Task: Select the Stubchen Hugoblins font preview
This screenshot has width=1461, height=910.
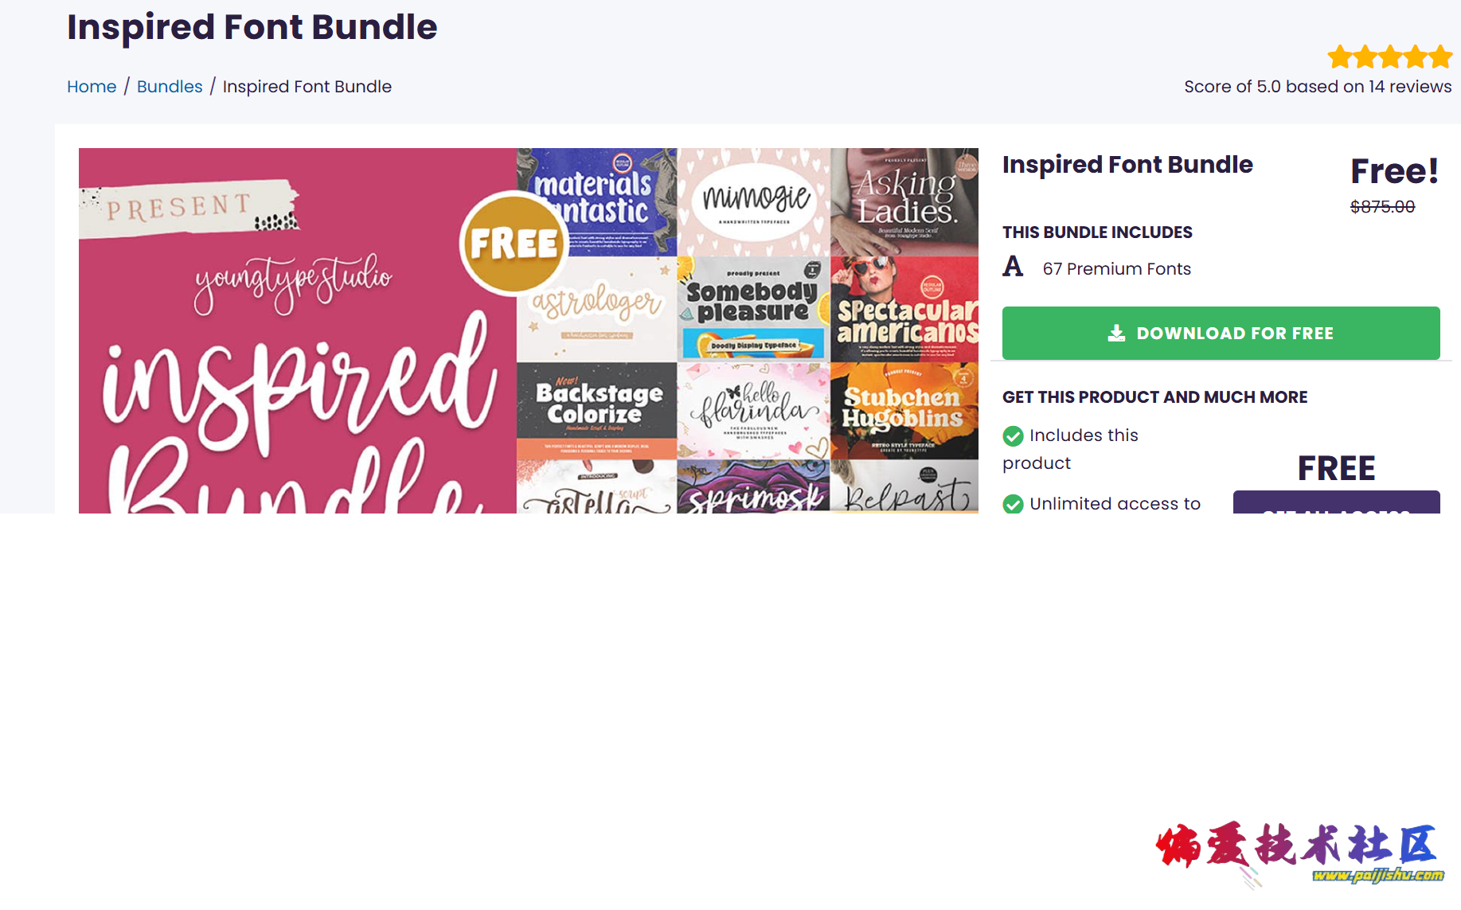Action: point(904,411)
